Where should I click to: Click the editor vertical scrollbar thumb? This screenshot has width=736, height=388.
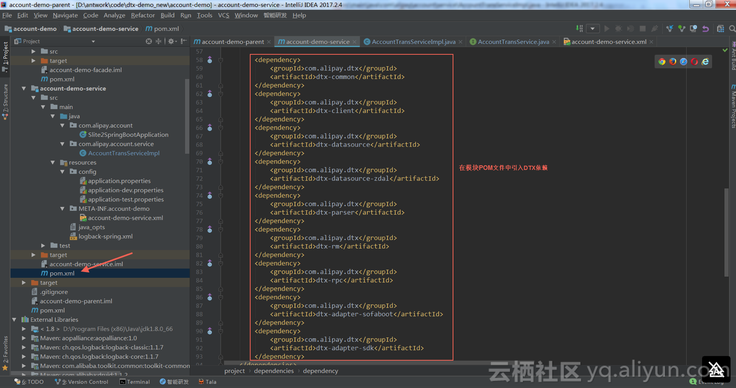click(x=726, y=232)
